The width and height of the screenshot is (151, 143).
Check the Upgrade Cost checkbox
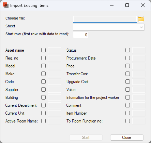(127, 82)
